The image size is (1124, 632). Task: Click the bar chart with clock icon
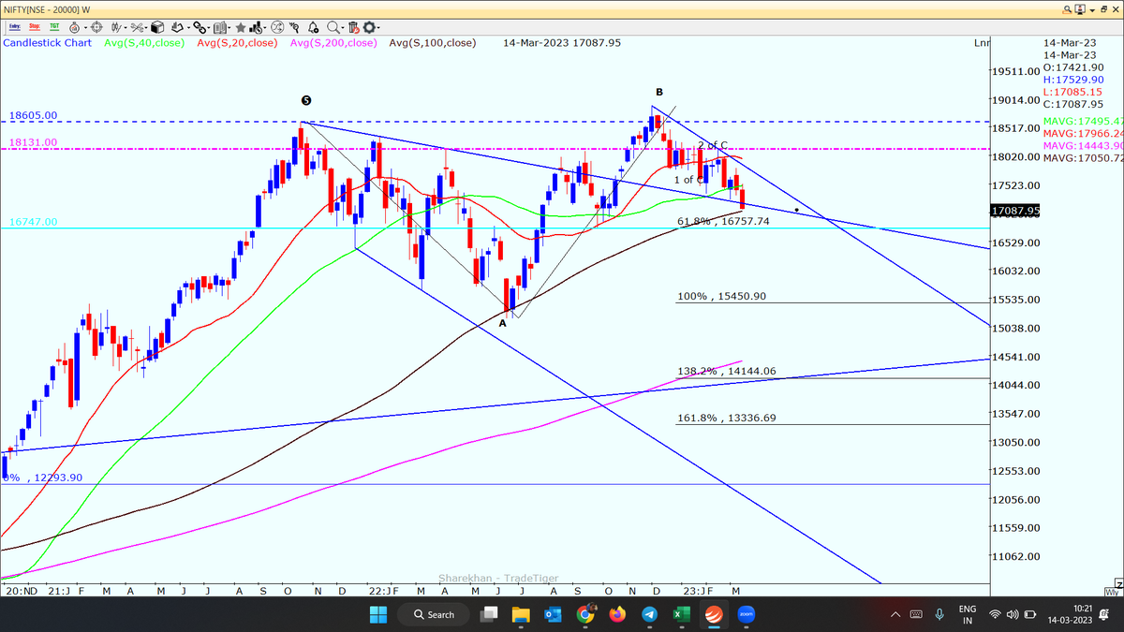point(256,28)
